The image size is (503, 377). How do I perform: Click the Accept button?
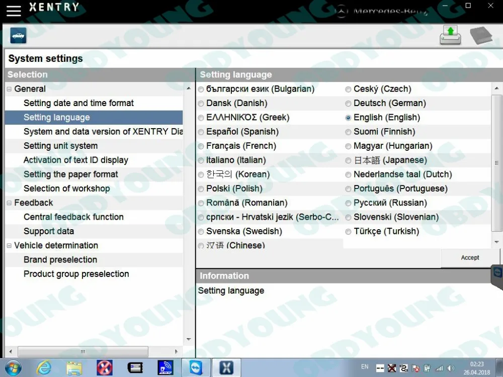tap(470, 258)
